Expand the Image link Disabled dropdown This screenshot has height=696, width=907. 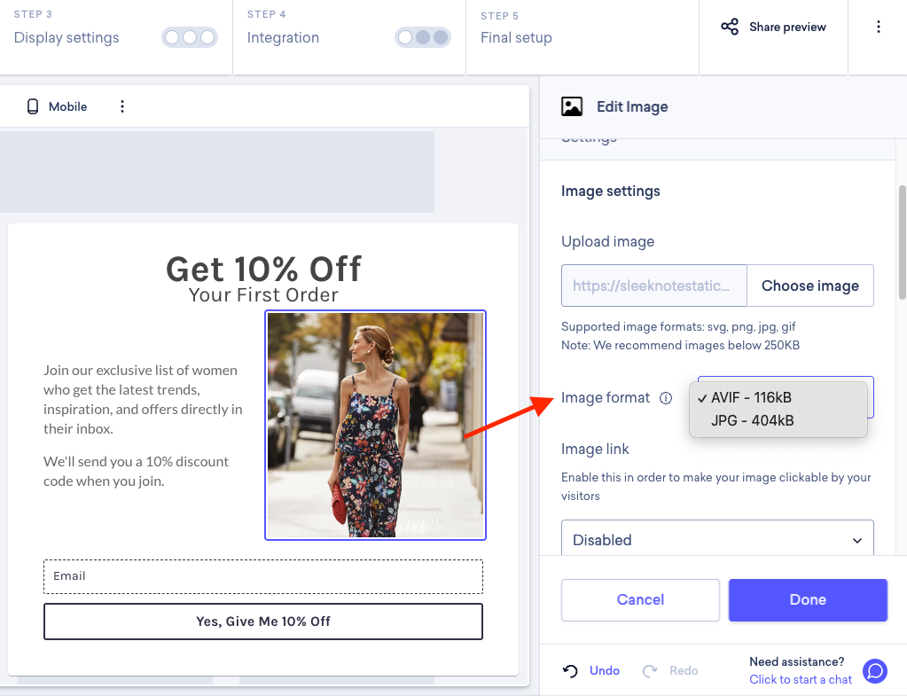tap(717, 539)
